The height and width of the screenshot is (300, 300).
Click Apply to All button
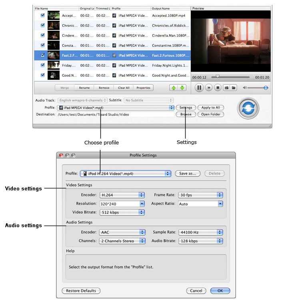(211, 108)
